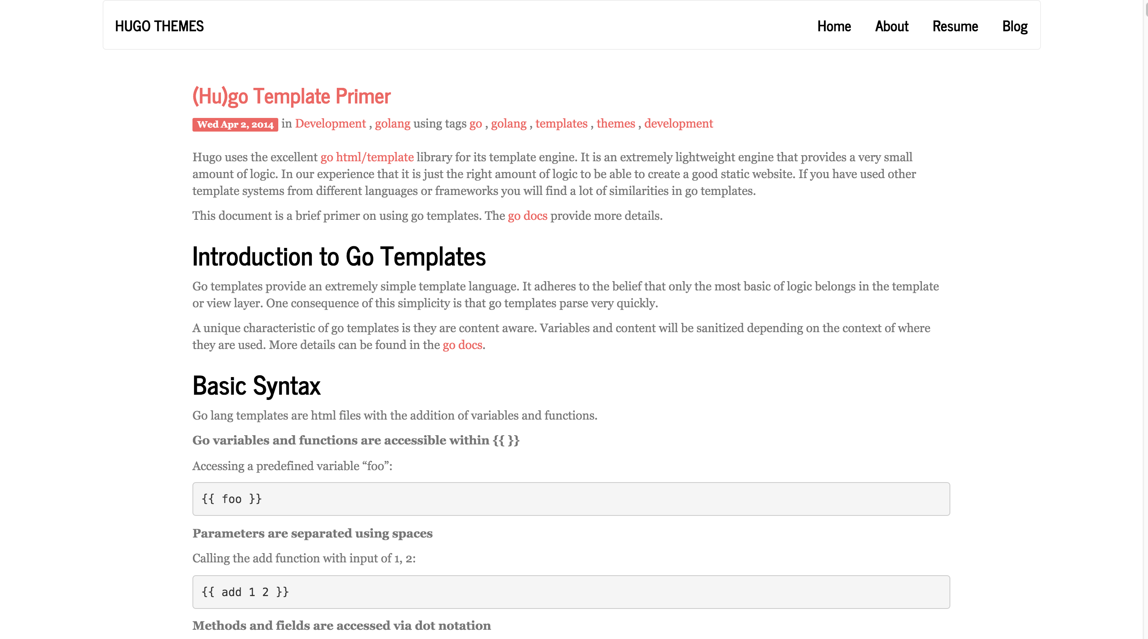Select the golang category link

[393, 124]
